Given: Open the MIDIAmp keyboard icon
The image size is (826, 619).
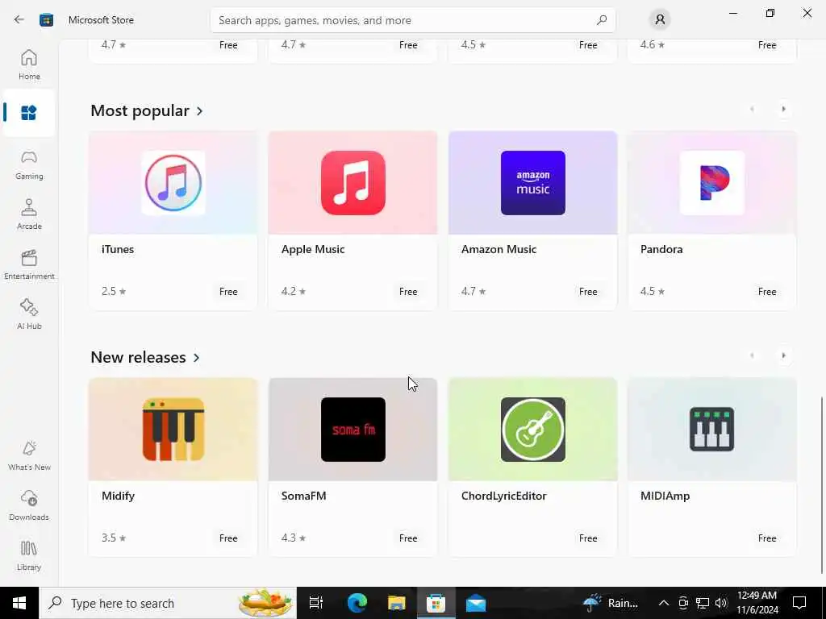Looking at the screenshot, I should (712, 430).
